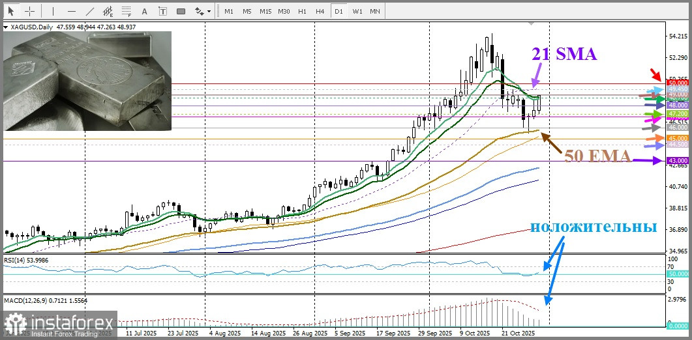This screenshot has height=340, width=692.
Task: Click the silver bars image on chart
Action: [x=87, y=81]
